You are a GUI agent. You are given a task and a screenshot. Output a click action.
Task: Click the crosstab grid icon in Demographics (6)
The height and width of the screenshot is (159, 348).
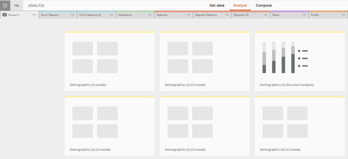click(285, 122)
